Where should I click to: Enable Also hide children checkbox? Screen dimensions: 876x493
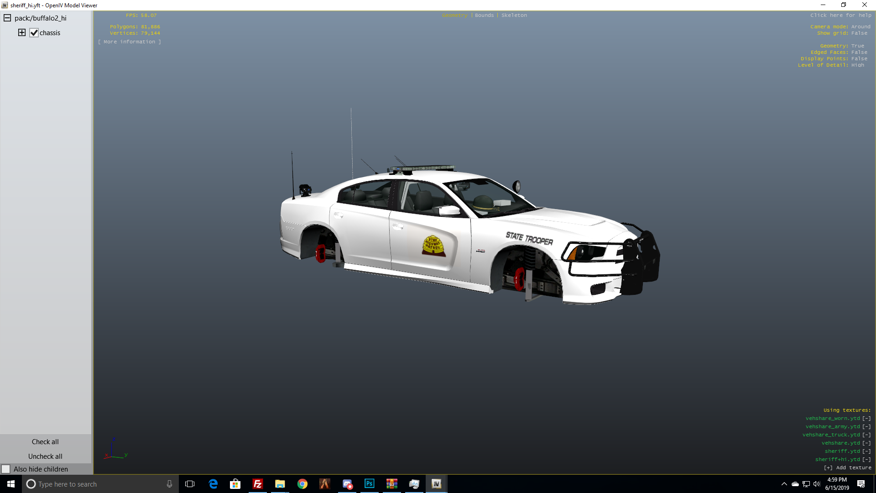[x=6, y=469]
